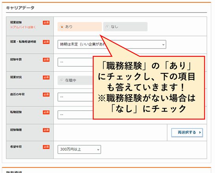Viewport: 215px width, 173px height.
Task: Click the キャリアデータ section heading
Action: pyautogui.click(x=20, y=8)
